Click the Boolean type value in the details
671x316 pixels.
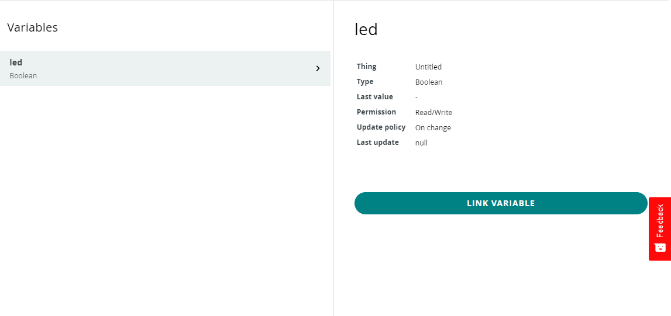point(429,82)
